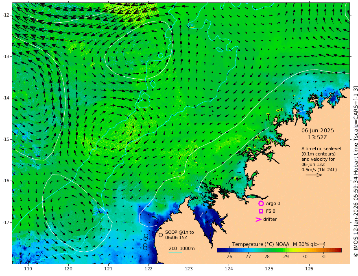Click the 31 colorbar tick label
Viewport: 358px width, 276px height.
pos(323,257)
